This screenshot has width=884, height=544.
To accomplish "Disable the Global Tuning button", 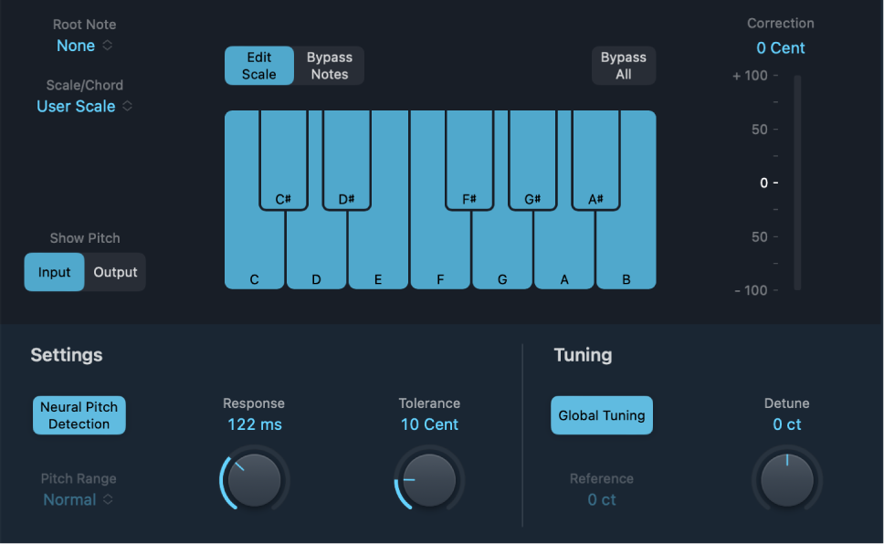I will 602,415.
